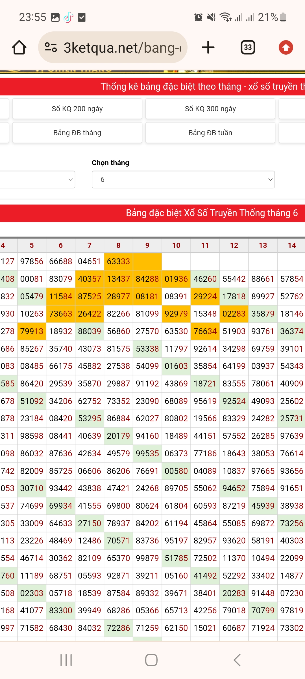Click the 23:55 clock in status bar

point(32,17)
